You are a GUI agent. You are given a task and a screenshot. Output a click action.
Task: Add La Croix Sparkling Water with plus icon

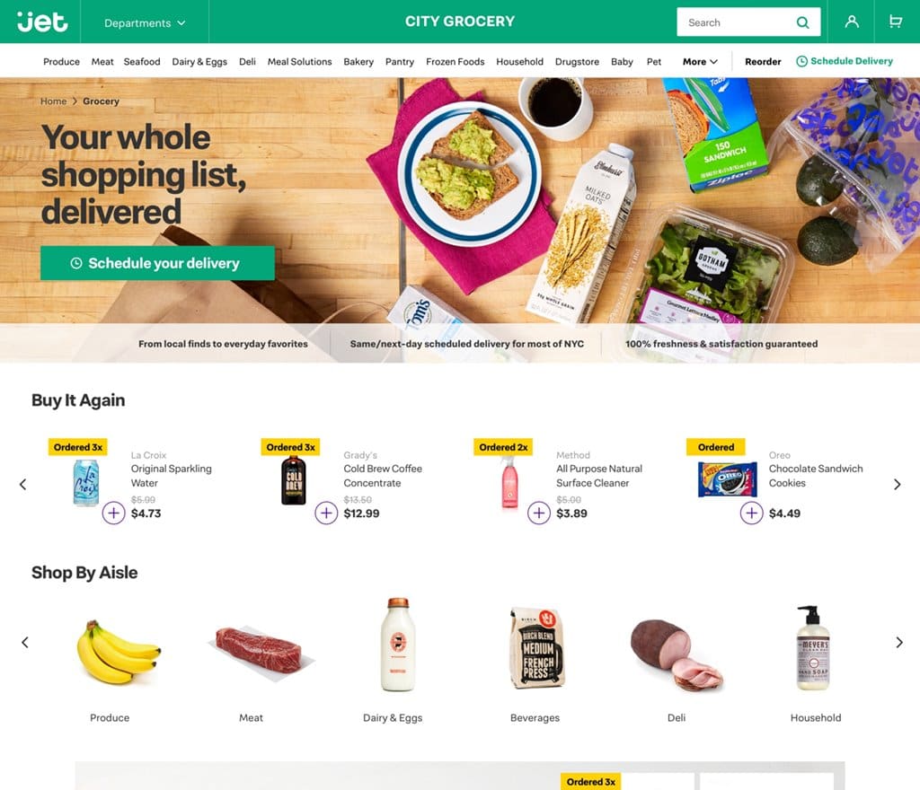(x=114, y=513)
